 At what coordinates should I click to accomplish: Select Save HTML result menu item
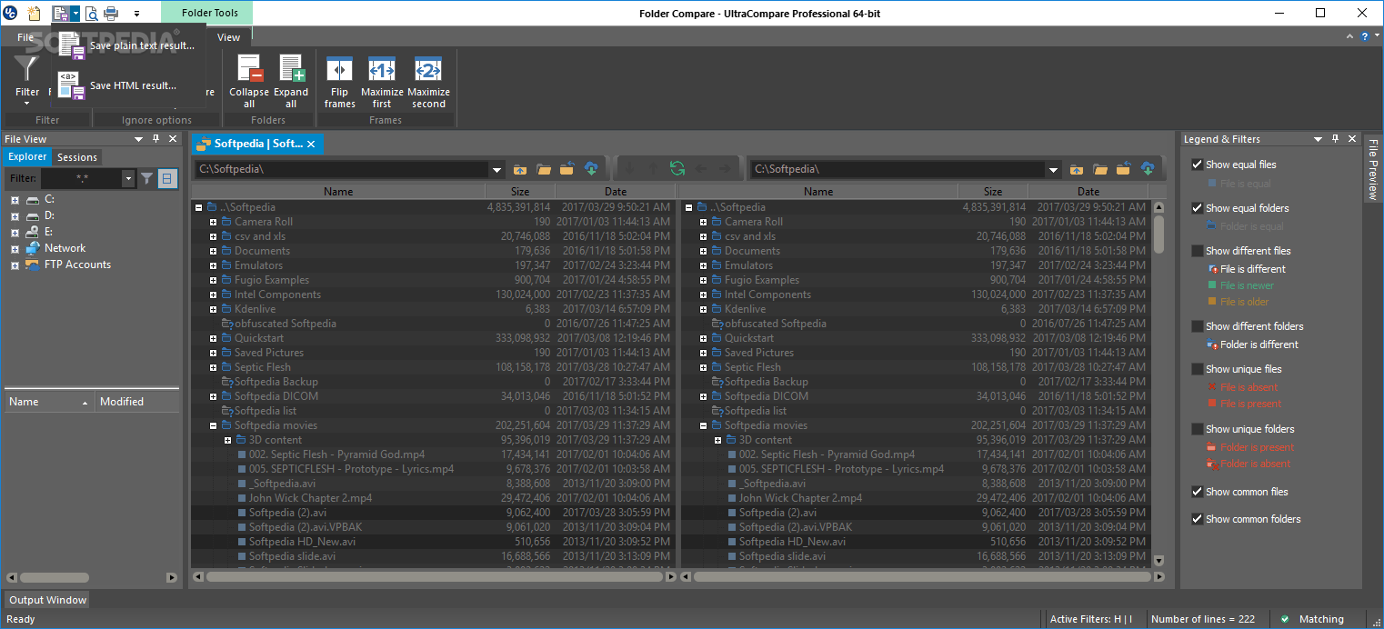(127, 85)
